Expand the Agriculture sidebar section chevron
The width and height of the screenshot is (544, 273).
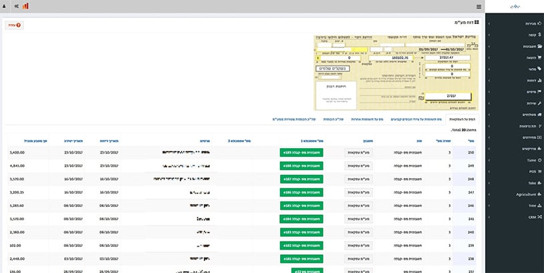(x=489, y=194)
